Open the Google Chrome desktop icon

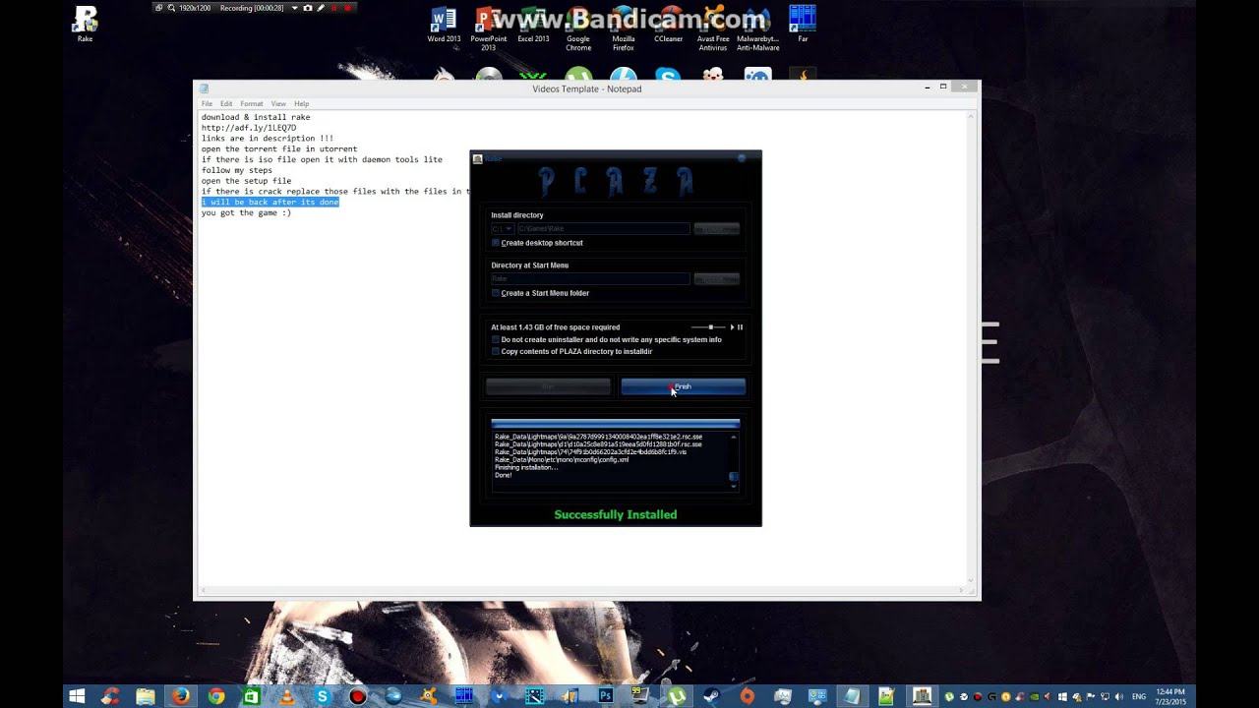(x=578, y=28)
